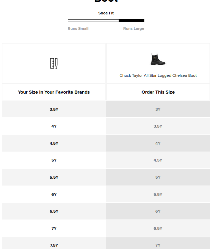Viewport: 215px width, 249px height.
Task: Select the 6.5Y favorite brand size row
Action: 54,211
